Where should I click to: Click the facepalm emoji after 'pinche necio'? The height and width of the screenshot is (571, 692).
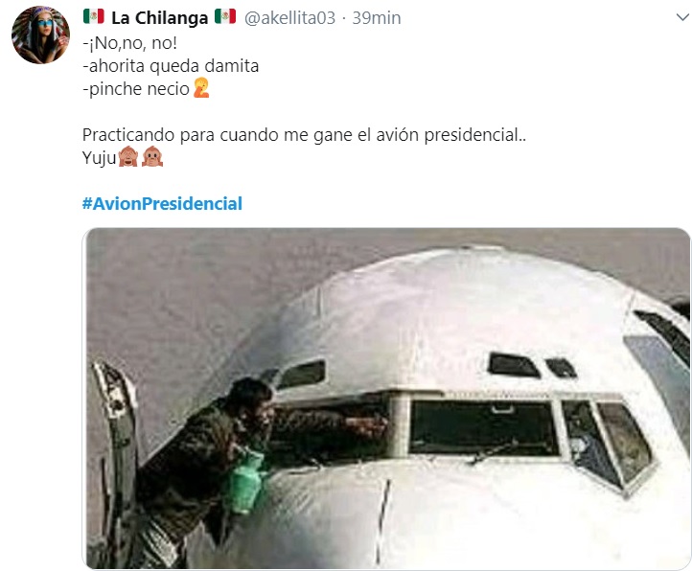coord(201,88)
